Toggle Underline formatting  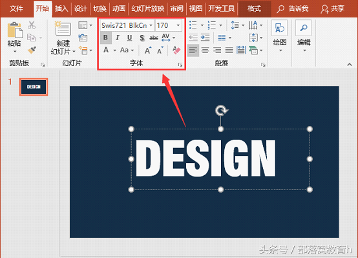129,38
